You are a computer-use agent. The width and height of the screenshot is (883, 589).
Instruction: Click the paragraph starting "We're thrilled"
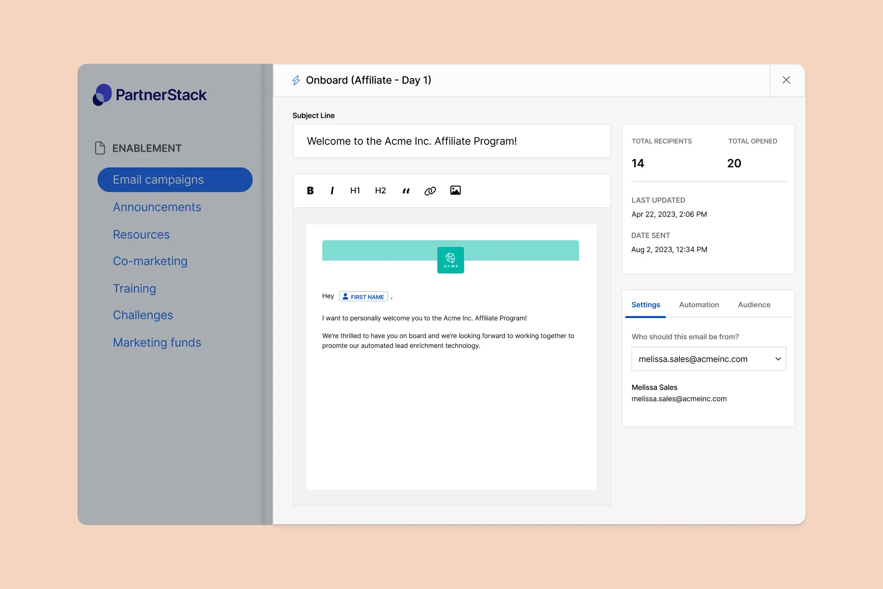[448, 341]
